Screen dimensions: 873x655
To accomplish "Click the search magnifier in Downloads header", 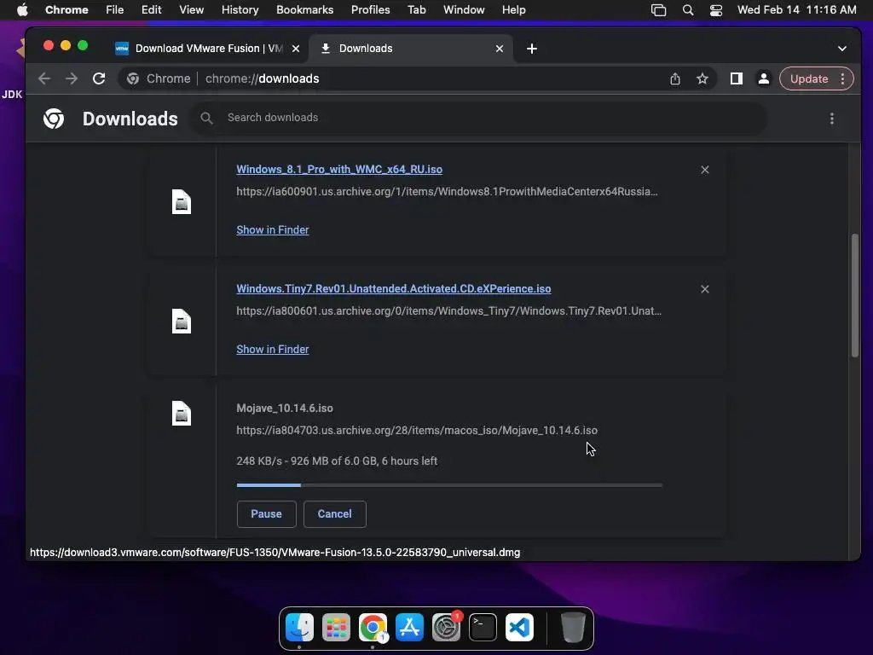I will (206, 118).
